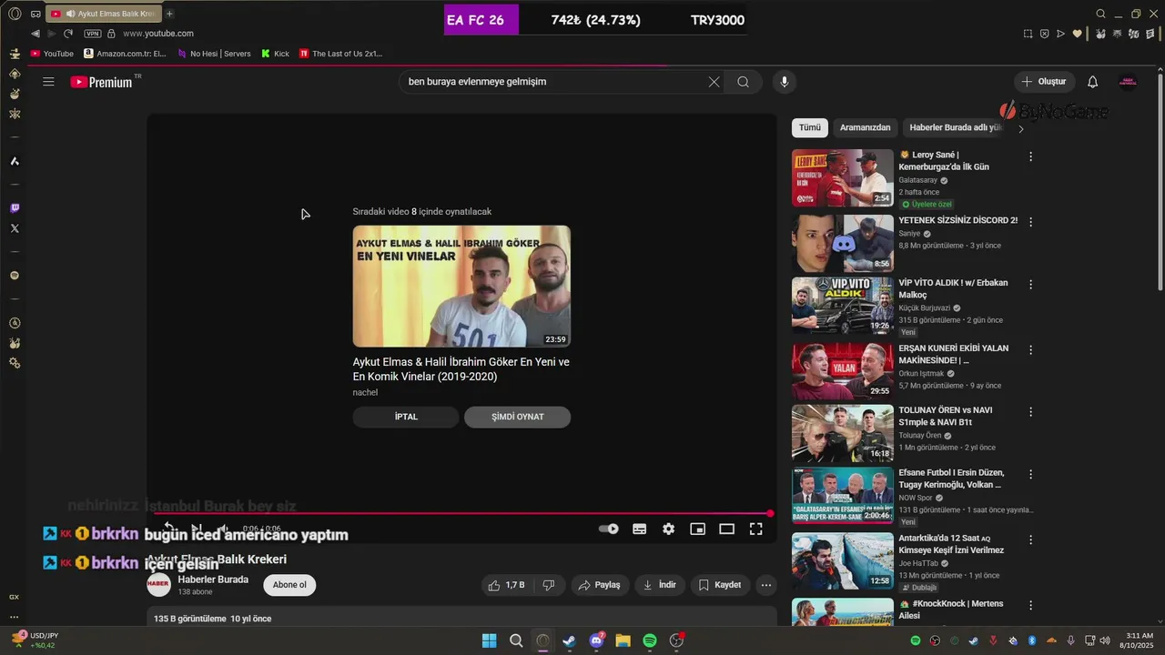Viewport: 1165px width, 655px height.
Task: Expand filter chips with right chevron
Action: (x=1021, y=129)
